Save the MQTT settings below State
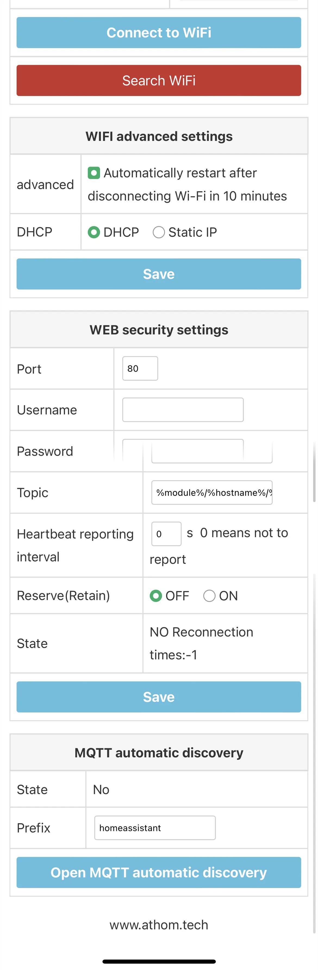This screenshot has width=318, height=970. [159, 697]
